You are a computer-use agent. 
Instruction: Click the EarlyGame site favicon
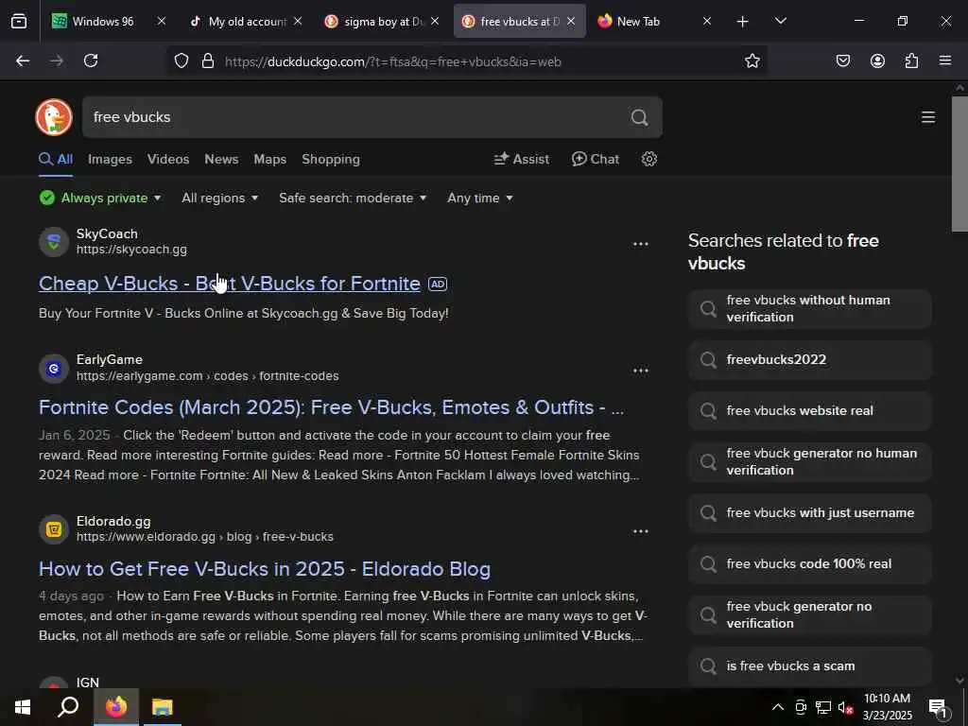pos(54,369)
